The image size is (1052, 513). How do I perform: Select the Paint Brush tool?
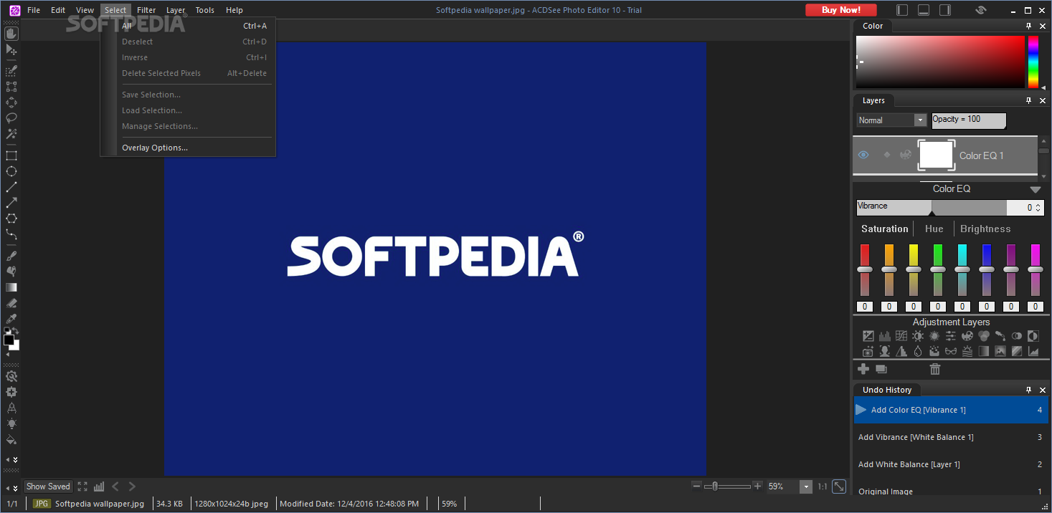11,256
